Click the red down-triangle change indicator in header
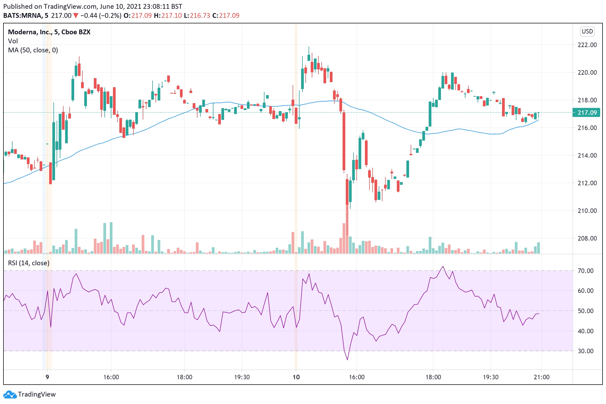Screen dimensions: 606x404 coord(76,16)
